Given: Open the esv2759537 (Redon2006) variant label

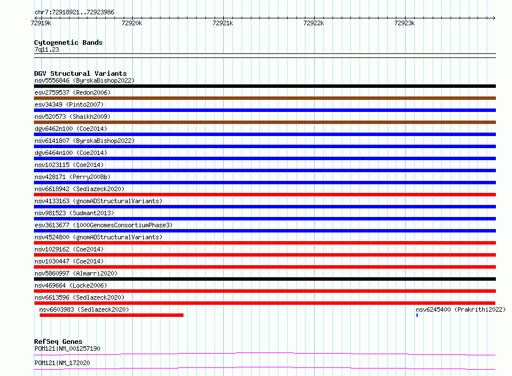Looking at the screenshot, I should pyautogui.click(x=72, y=92).
